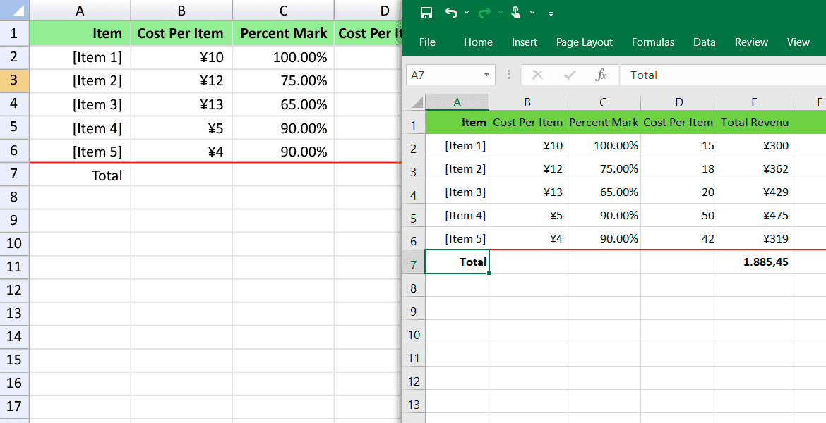
Task: Click [Item 5] in the left spreadsheet
Action: tap(80, 152)
